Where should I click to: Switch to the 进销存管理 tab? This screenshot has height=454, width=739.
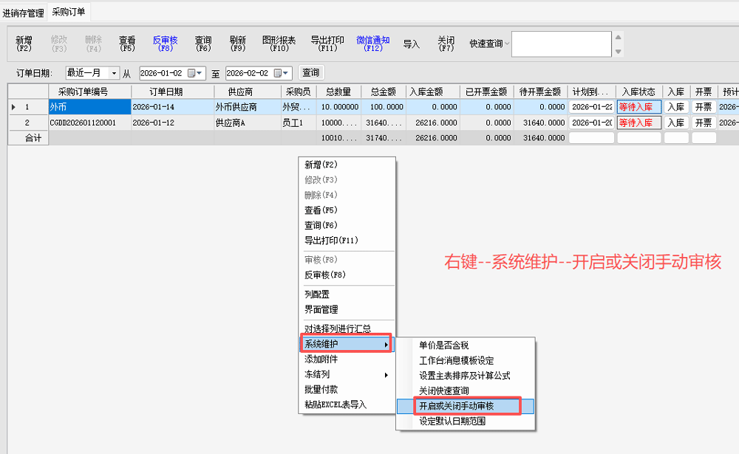(x=23, y=13)
